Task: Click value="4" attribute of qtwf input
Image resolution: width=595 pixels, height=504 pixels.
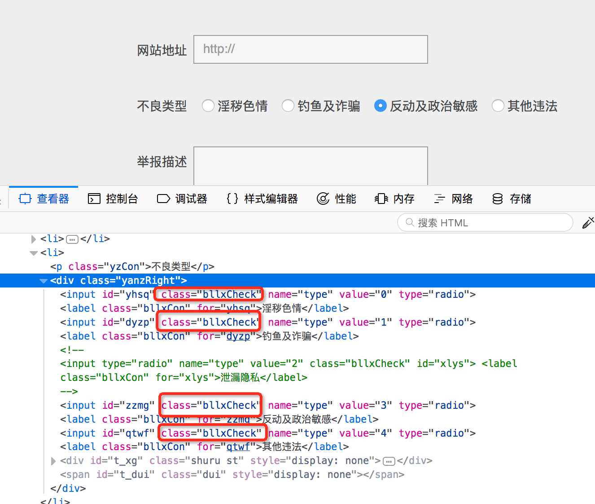Action: point(366,433)
